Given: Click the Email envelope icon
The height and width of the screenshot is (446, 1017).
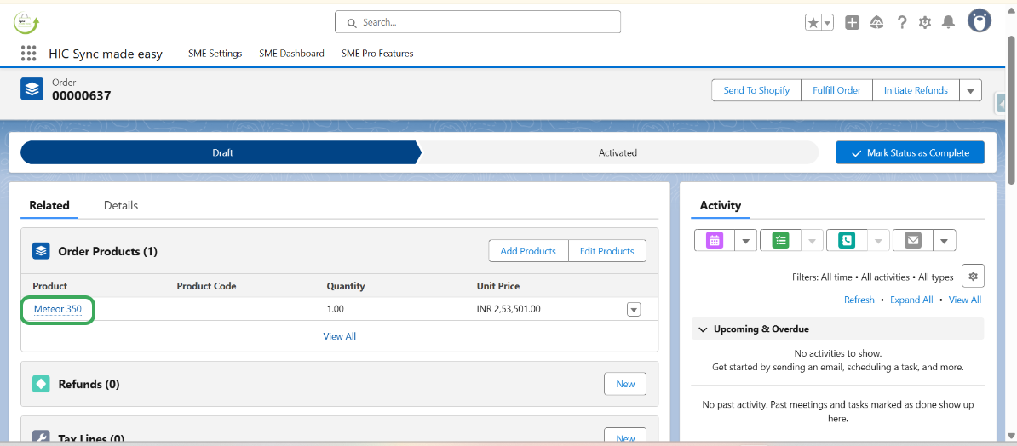Looking at the screenshot, I should (912, 241).
